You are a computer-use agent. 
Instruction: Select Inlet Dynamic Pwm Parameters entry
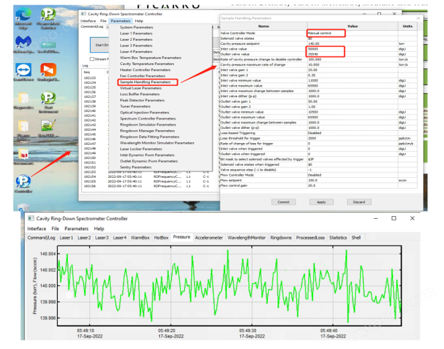(x=147, y=155)
